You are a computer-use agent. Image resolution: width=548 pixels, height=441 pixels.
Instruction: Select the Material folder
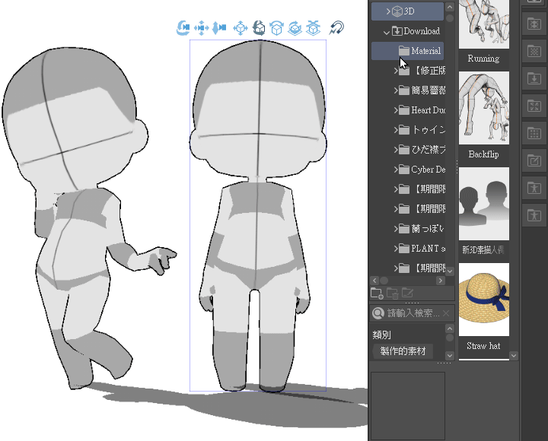tap(407, 51)
